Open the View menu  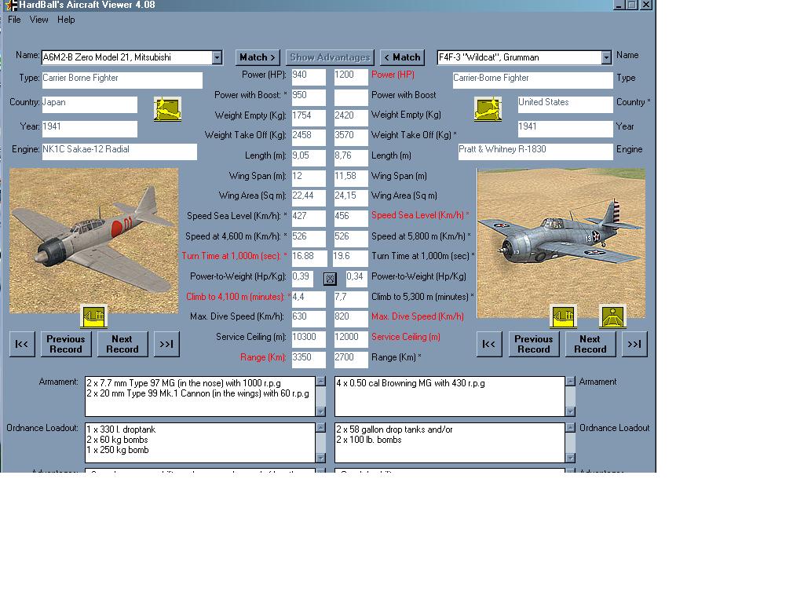coord(39,20)
